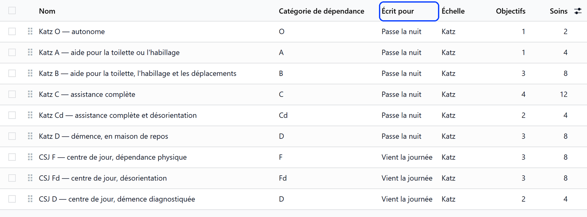
Task: Select the drag handle of Katz B row
Action: [x=30, y=73]
